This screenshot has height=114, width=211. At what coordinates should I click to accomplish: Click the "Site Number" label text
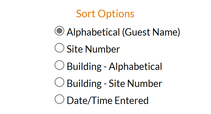(x=93, y=49)
